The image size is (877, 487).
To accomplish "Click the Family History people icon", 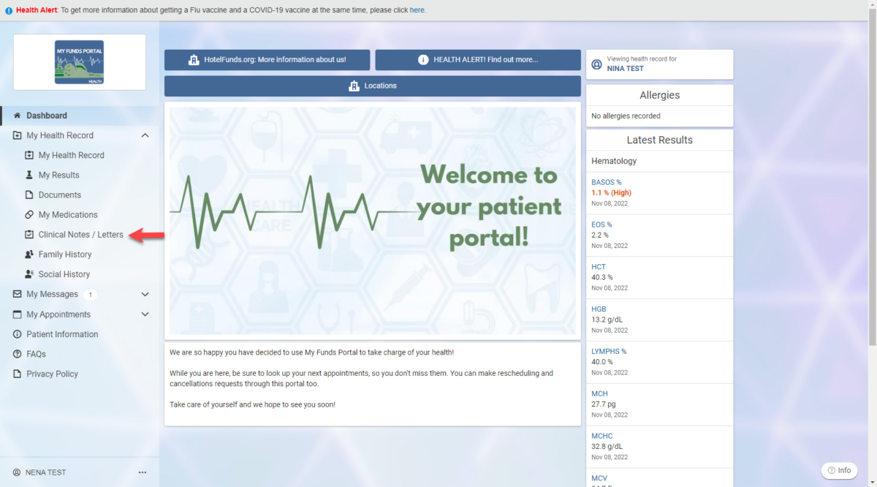I will pyautogui.click(x=29, y=254).
